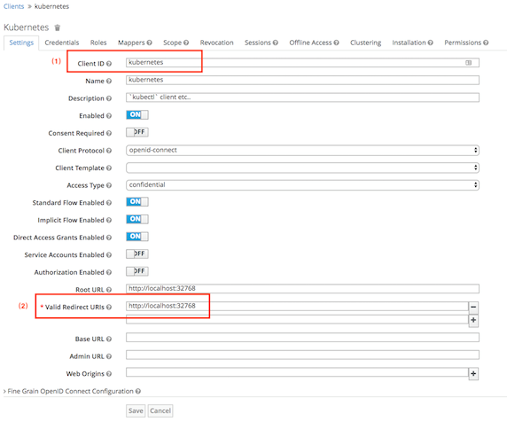Screen dimensions: 507x429
Task: Go to the Revocation tab
Action: click(216, 43)
